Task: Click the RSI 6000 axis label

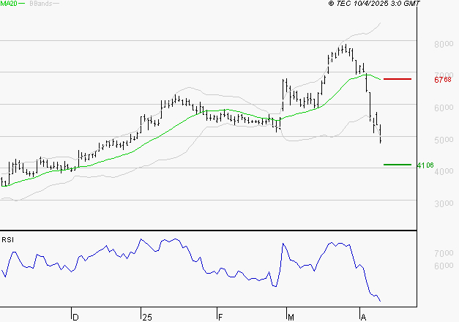Action: pyautogui.click(x=443, y=266)
